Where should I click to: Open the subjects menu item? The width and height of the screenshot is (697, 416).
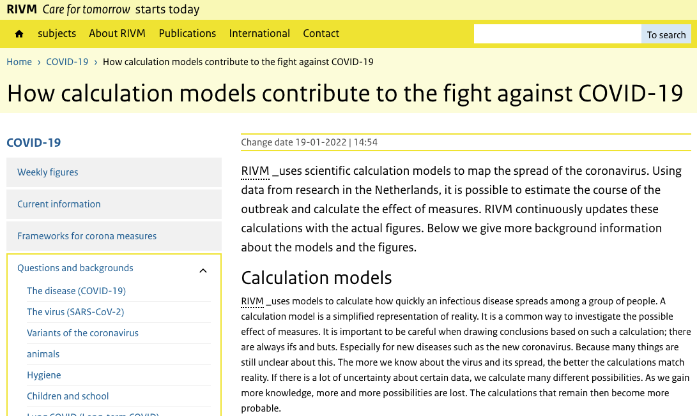[57, 34]
